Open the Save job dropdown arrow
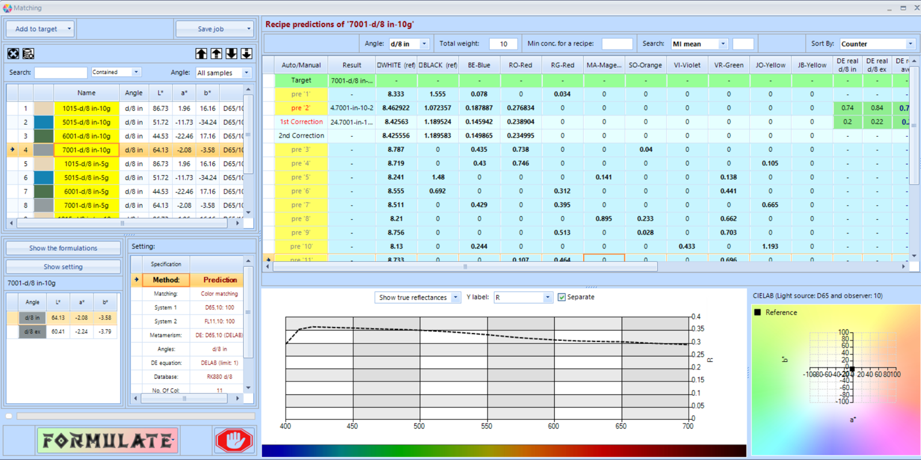The image size is (921, 460). click(249, 29)
